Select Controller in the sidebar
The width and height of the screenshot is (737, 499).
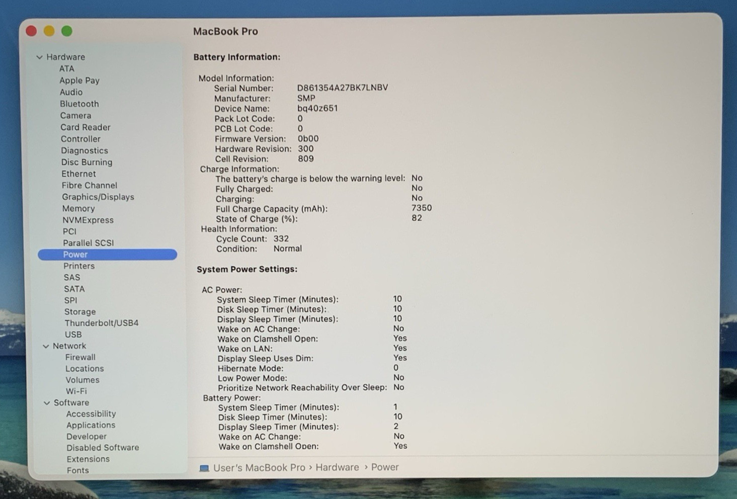[x=80, y=139]
